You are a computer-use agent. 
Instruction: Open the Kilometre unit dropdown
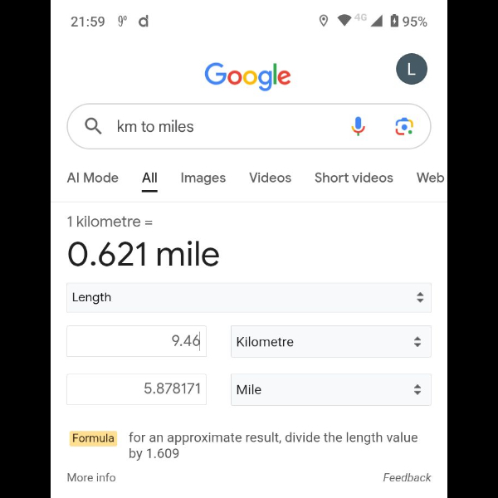point(330,342)
